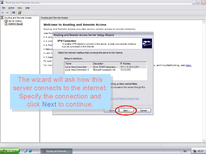
Task: Click the IP Address column header
Action: point(133,64)
